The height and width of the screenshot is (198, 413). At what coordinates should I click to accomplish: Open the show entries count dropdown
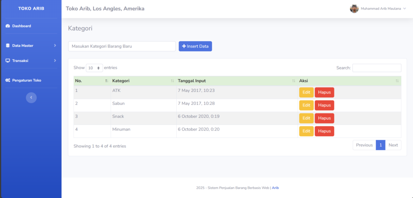pos(94,68)
